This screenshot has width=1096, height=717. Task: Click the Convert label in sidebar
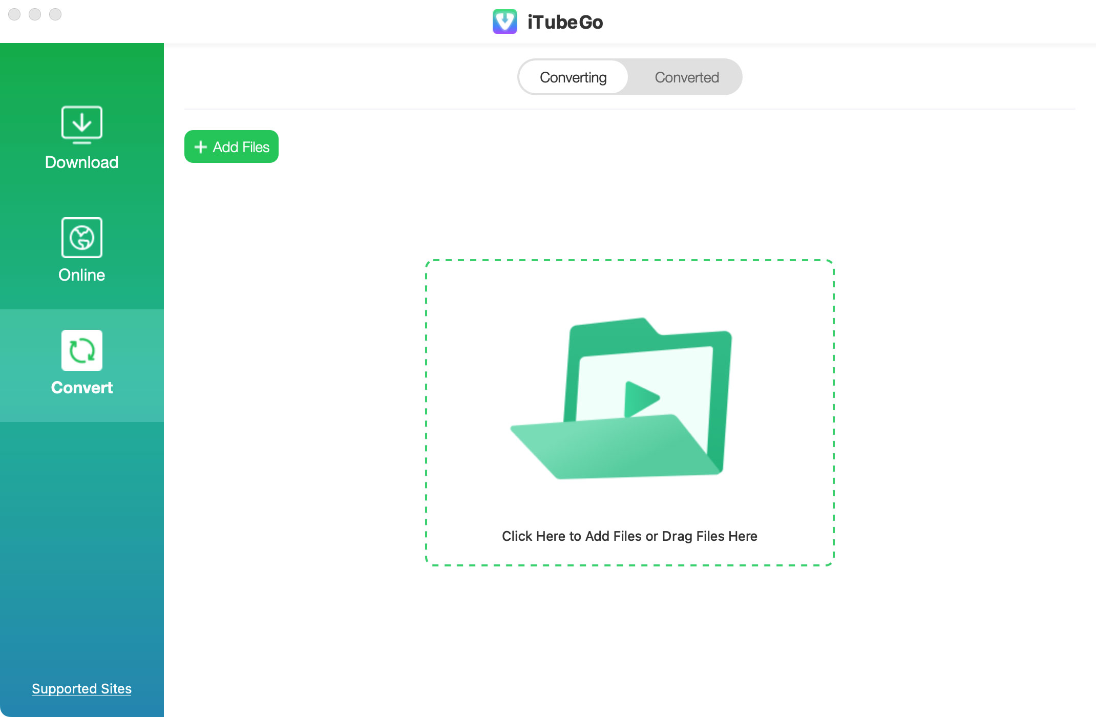click(82, 388)
